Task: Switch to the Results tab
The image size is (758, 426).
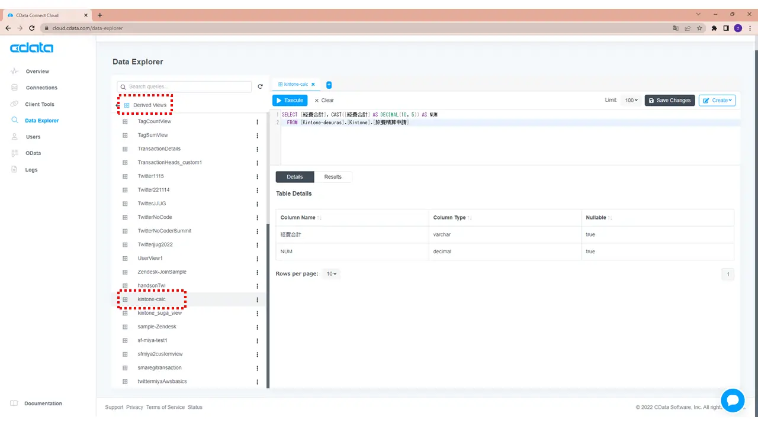Action: pyautogui.click(x=333, y=177)
